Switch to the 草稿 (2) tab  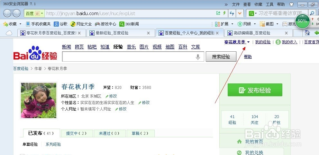point(141,133)
